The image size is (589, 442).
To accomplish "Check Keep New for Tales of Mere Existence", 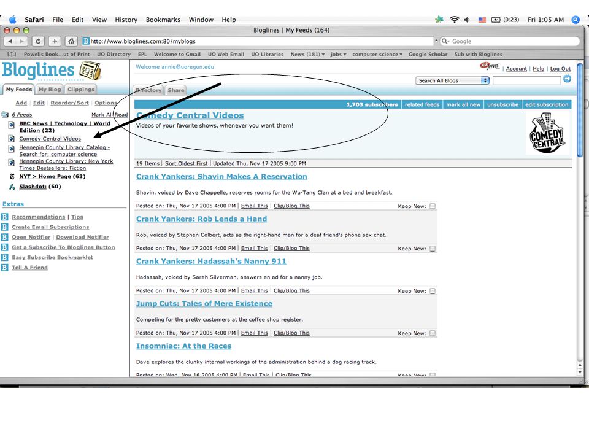I will pyautogui.click(x=433, y=333).
